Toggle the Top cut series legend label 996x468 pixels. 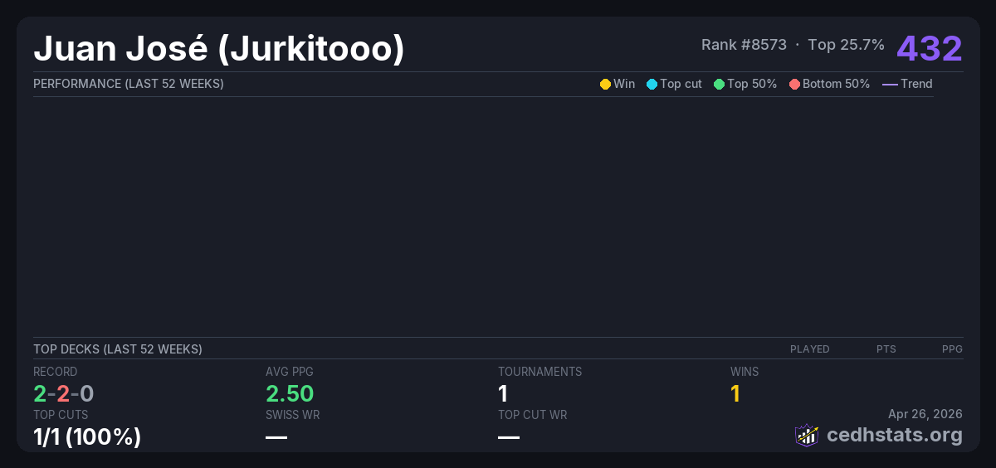pos(681,84)
